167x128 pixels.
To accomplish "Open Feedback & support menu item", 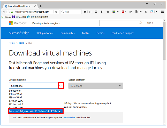I will tap(123, 33).
